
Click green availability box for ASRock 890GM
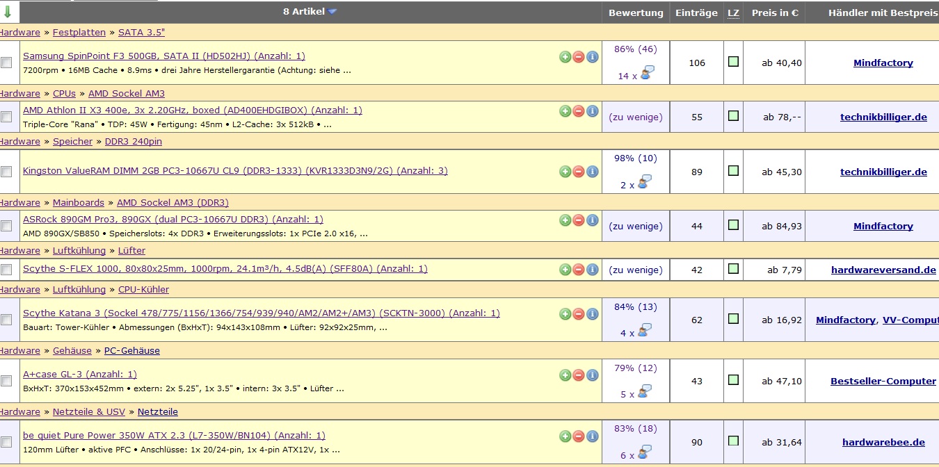(x=733, y=225)
